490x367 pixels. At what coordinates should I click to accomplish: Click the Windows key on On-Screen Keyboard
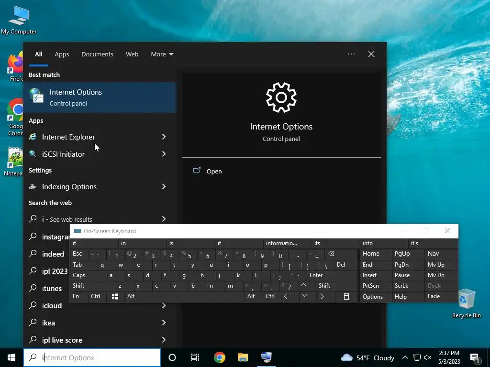(115, 296)
